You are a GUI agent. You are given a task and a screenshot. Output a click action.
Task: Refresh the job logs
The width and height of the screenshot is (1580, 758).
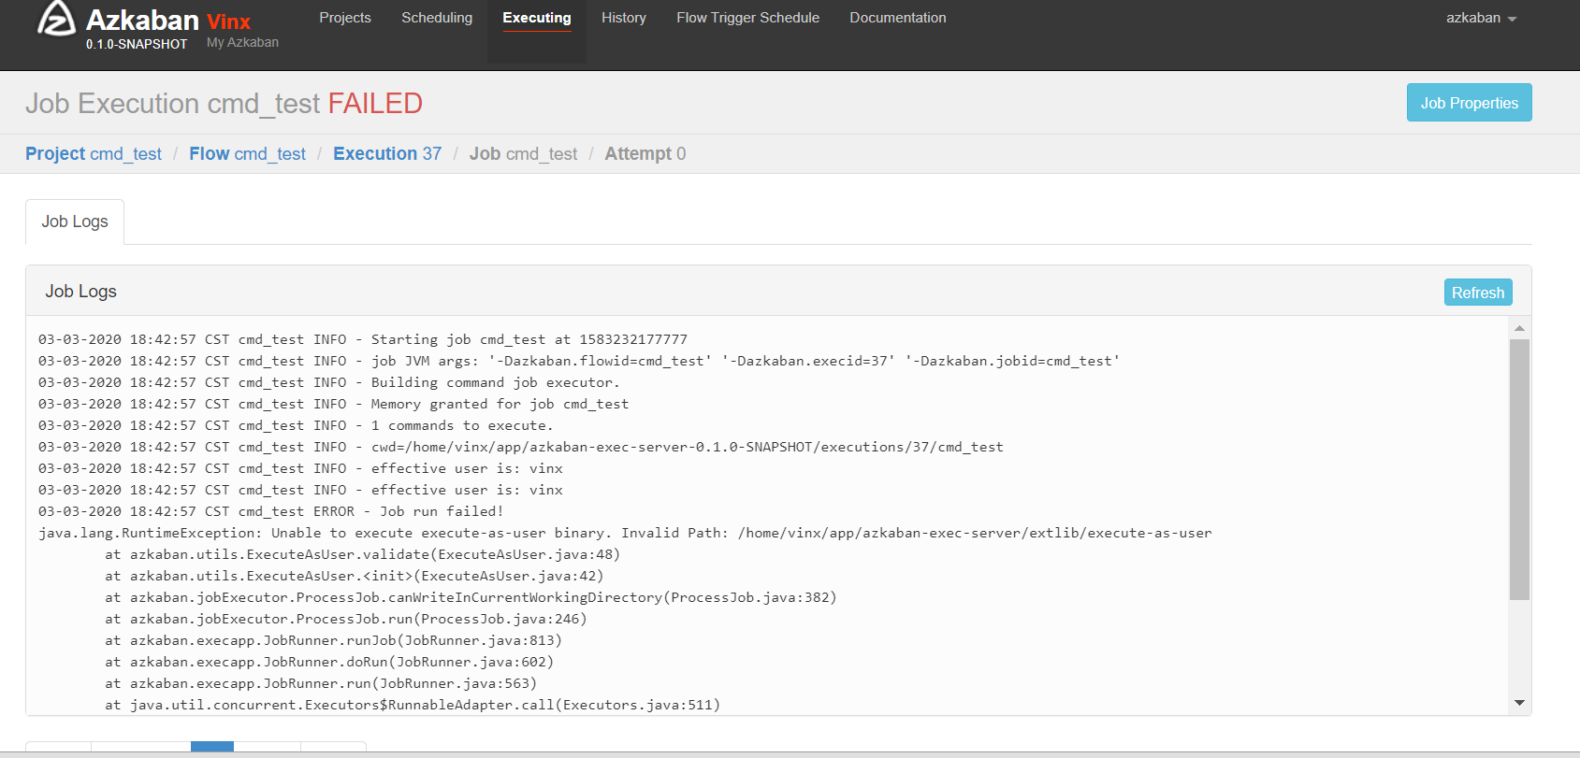click(1478, 293)
